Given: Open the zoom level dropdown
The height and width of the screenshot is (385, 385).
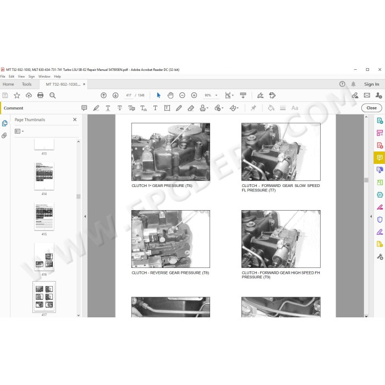Looking at the screenshot, I should tap(216, 95).
